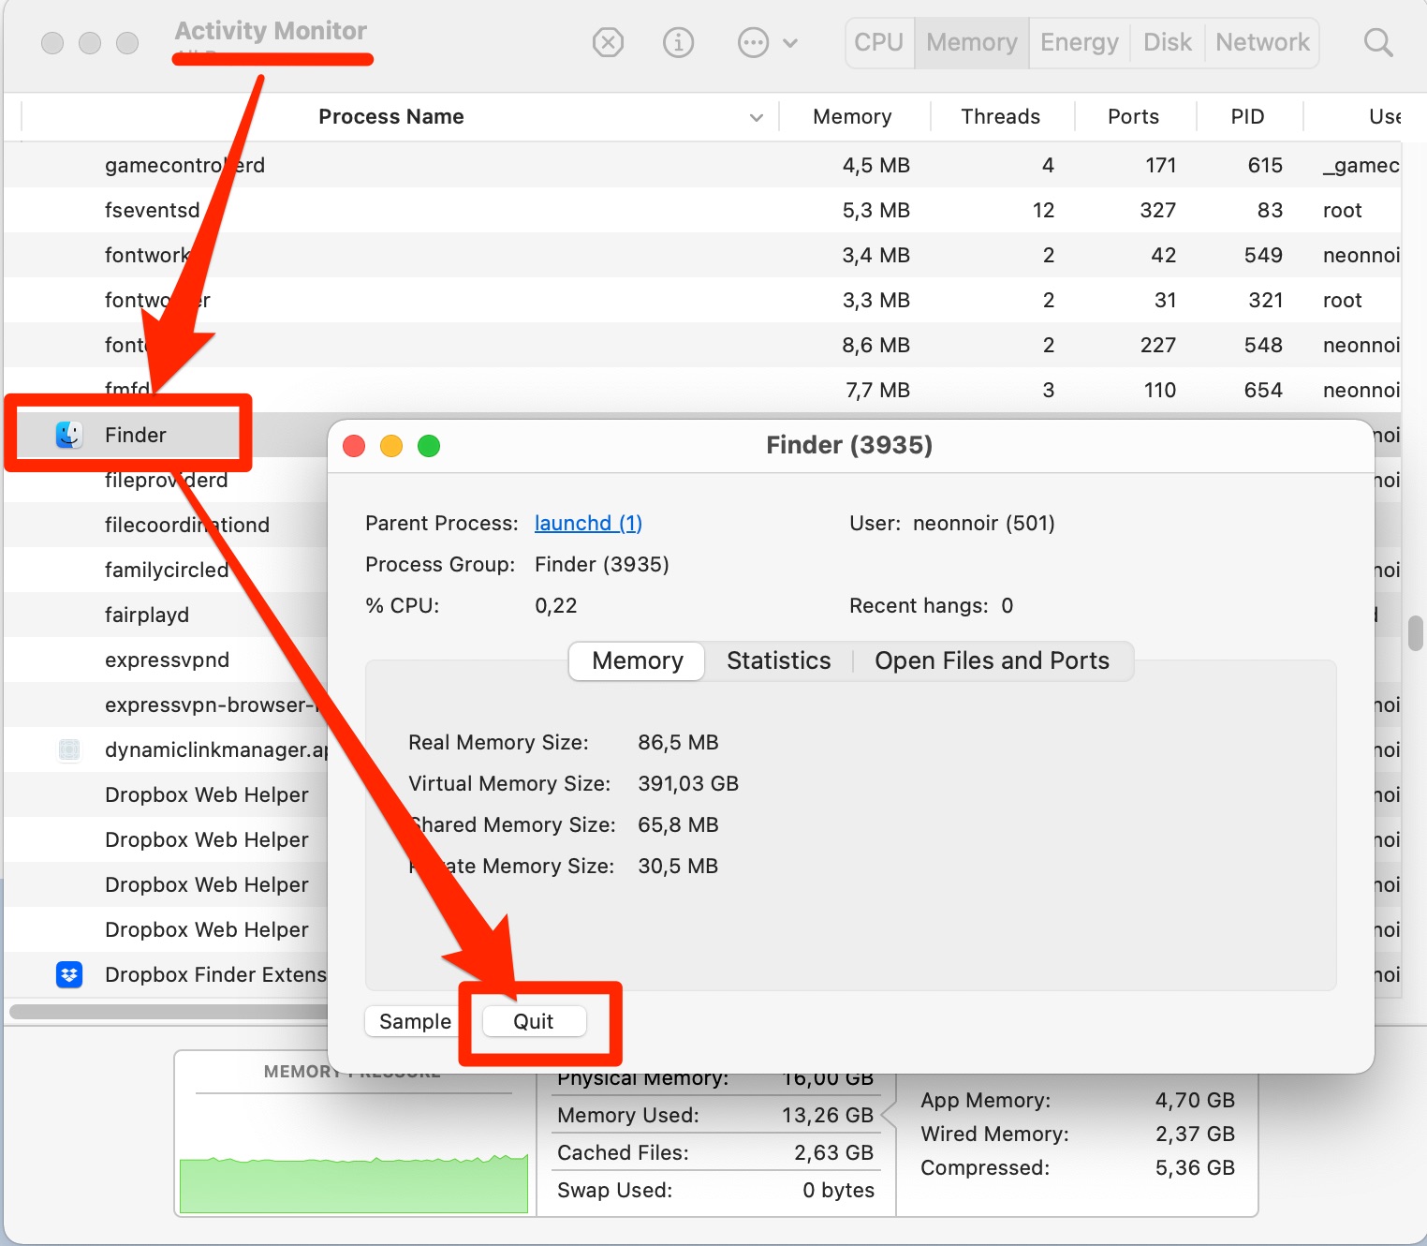Image resolution: width=1427 pixels, height=1246 pixels.
Task: Sort by the Process Name column header
Action: 390,116
